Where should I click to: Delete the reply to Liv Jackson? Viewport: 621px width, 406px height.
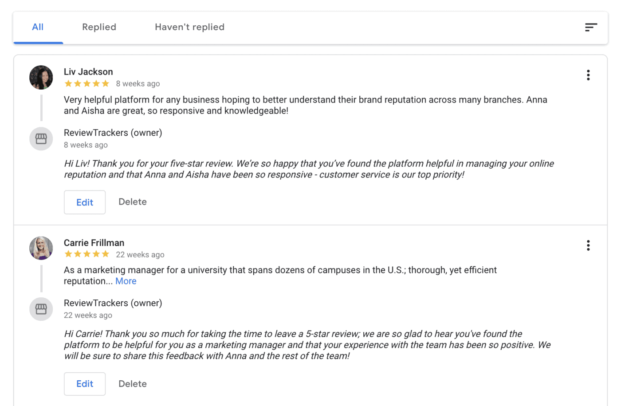coord(132,202)
